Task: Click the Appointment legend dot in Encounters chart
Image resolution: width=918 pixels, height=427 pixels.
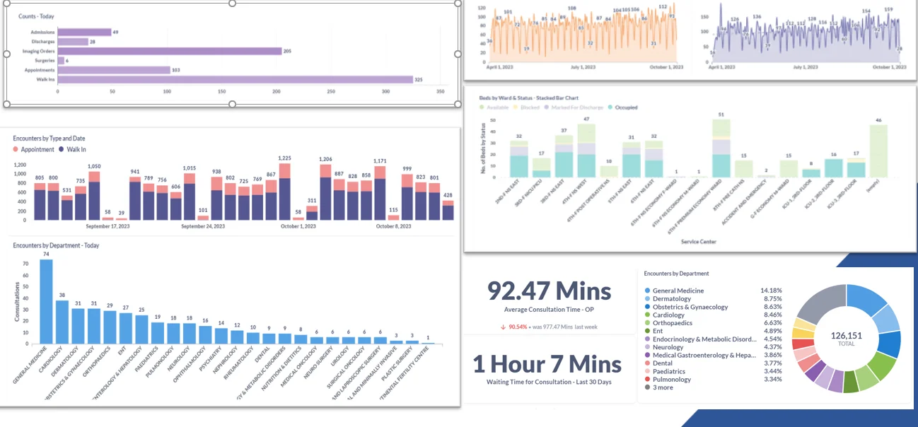Action: [x=16, y=150]
